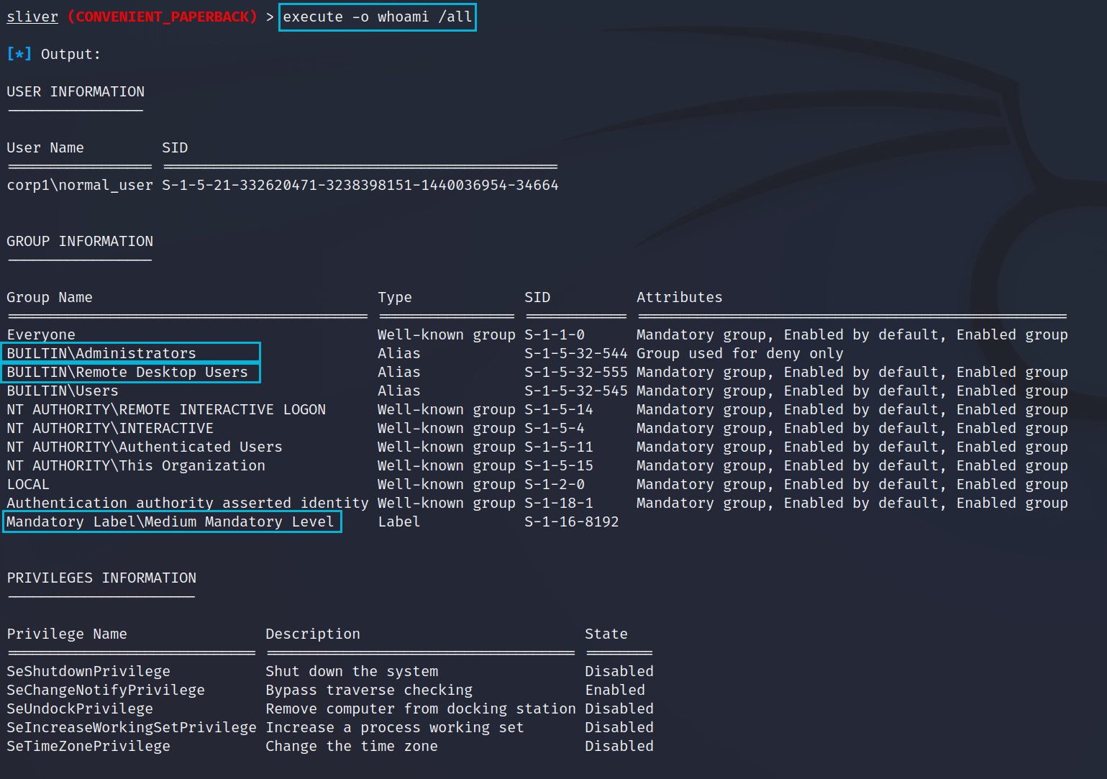Click the CONVENIENT_PAPERBACK session name
The width and height of the screenshot is (1107, 779).
(162, 17)
